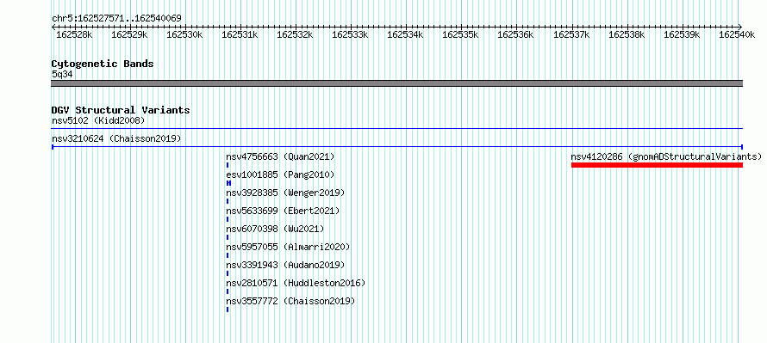
Task: Click the nsv5102 (Kidd2008) variant label
Action: click(98, 120)
